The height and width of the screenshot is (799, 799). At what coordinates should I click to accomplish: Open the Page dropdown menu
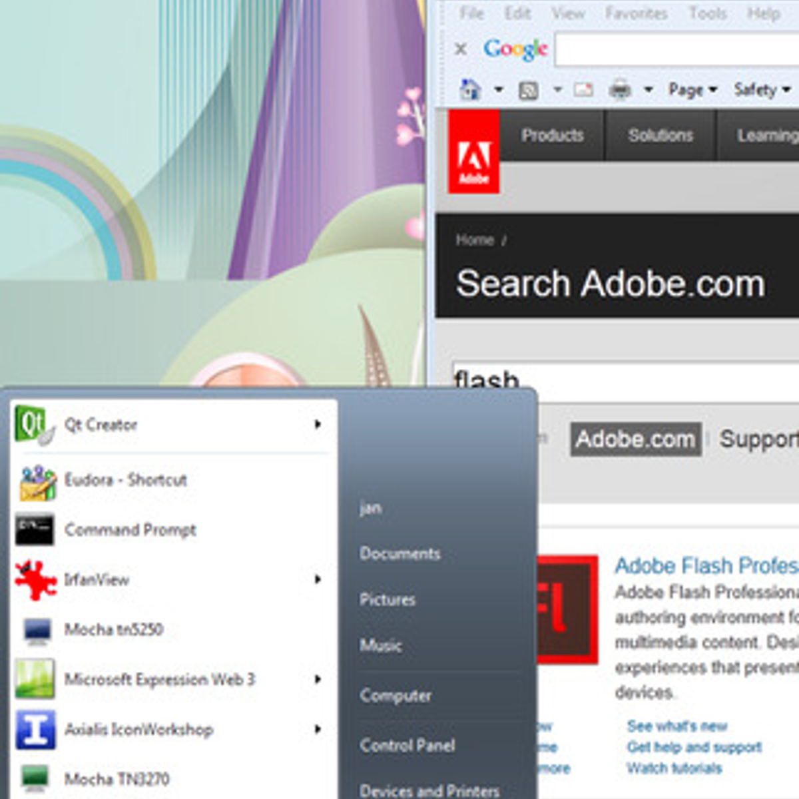click(692, 89)
